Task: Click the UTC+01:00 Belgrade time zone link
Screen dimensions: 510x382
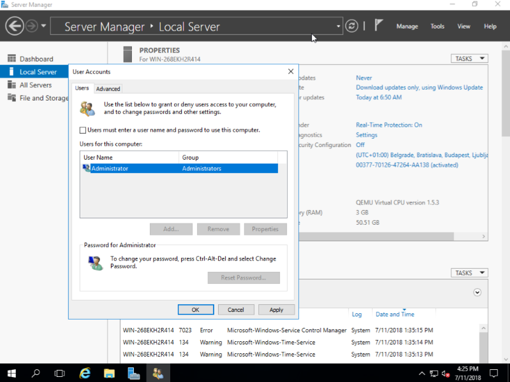Action: click(x=422, y=155)
